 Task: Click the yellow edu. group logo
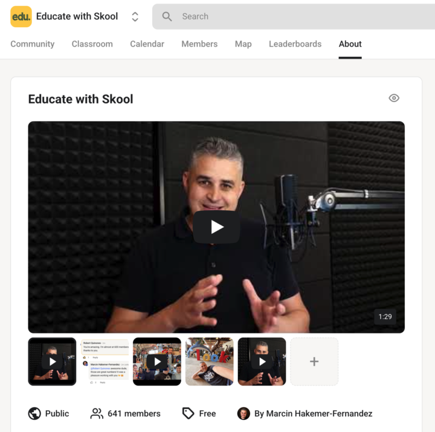[21, 16]
